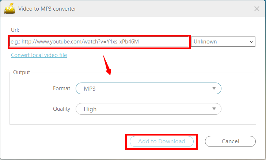Expand the Quality dropdown box
The image size is (266, 160).
[148, 109]
